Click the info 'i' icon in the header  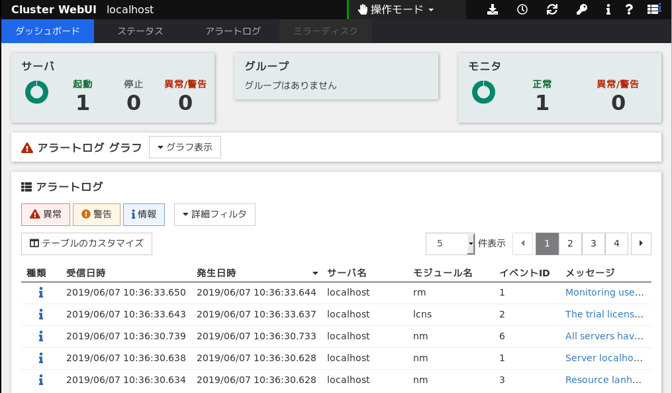click(608, 9)
